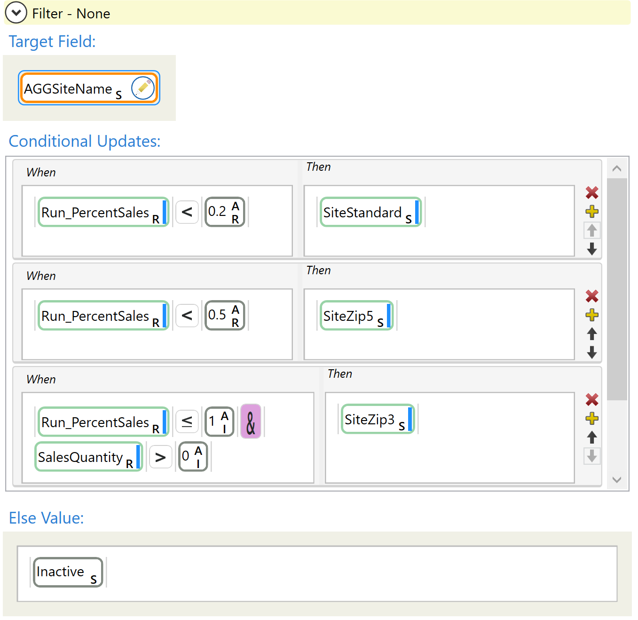This screenshot has height=620, width=638.
Task: Select the greater-than operator after SalesQuantity
Action: click(160, 457)
